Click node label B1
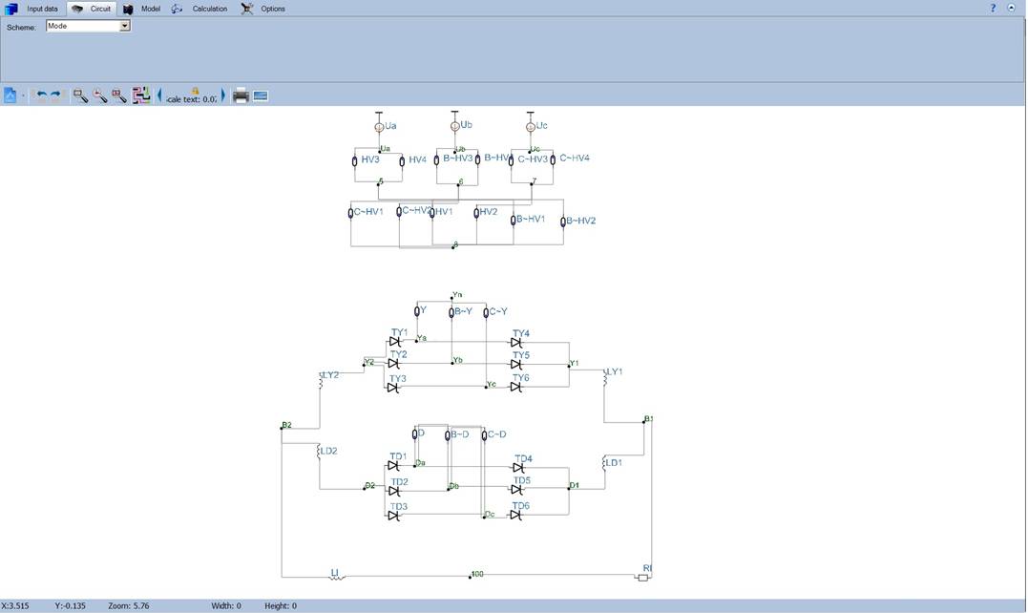The height and width of the screenshot is (613, 1028). coord(648,419)
